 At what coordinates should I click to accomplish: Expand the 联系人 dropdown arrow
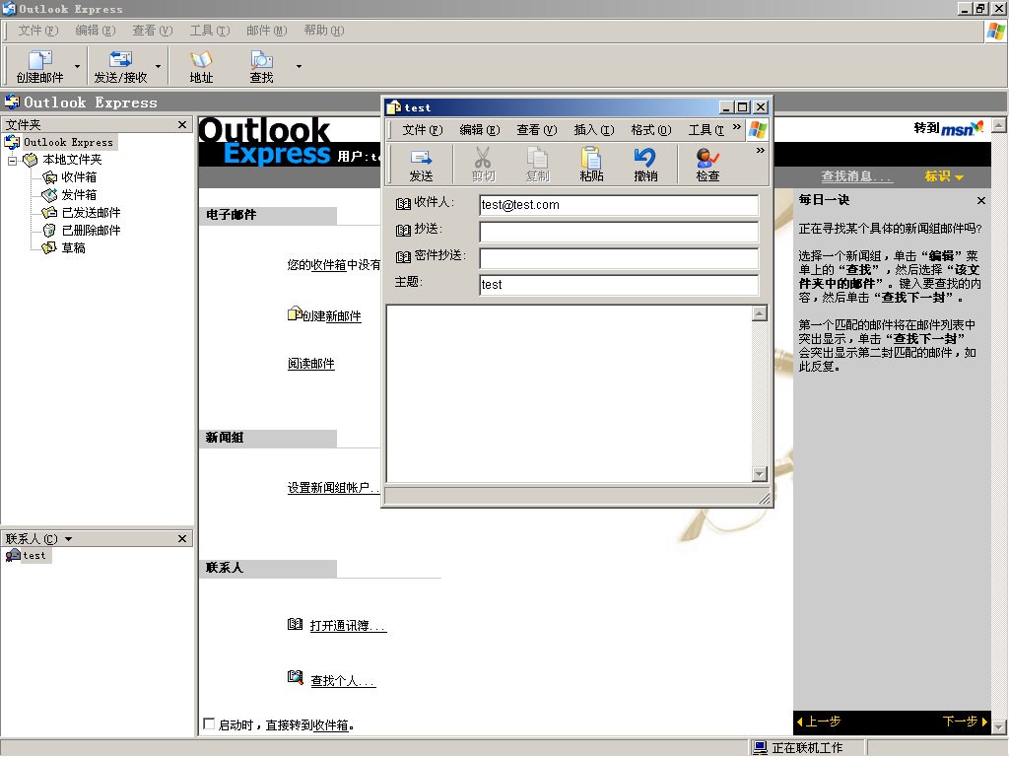click(x=68, y=539)
